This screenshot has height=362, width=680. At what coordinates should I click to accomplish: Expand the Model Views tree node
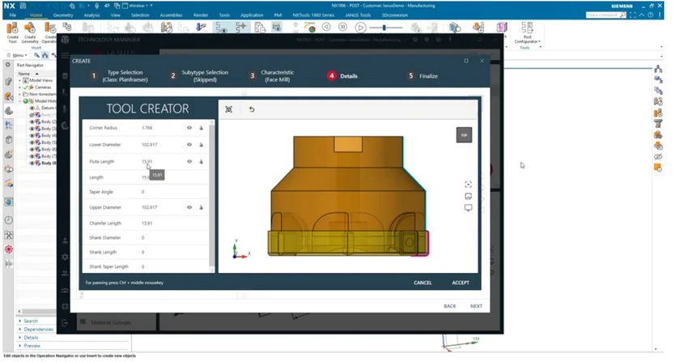[x=19, y=80]
